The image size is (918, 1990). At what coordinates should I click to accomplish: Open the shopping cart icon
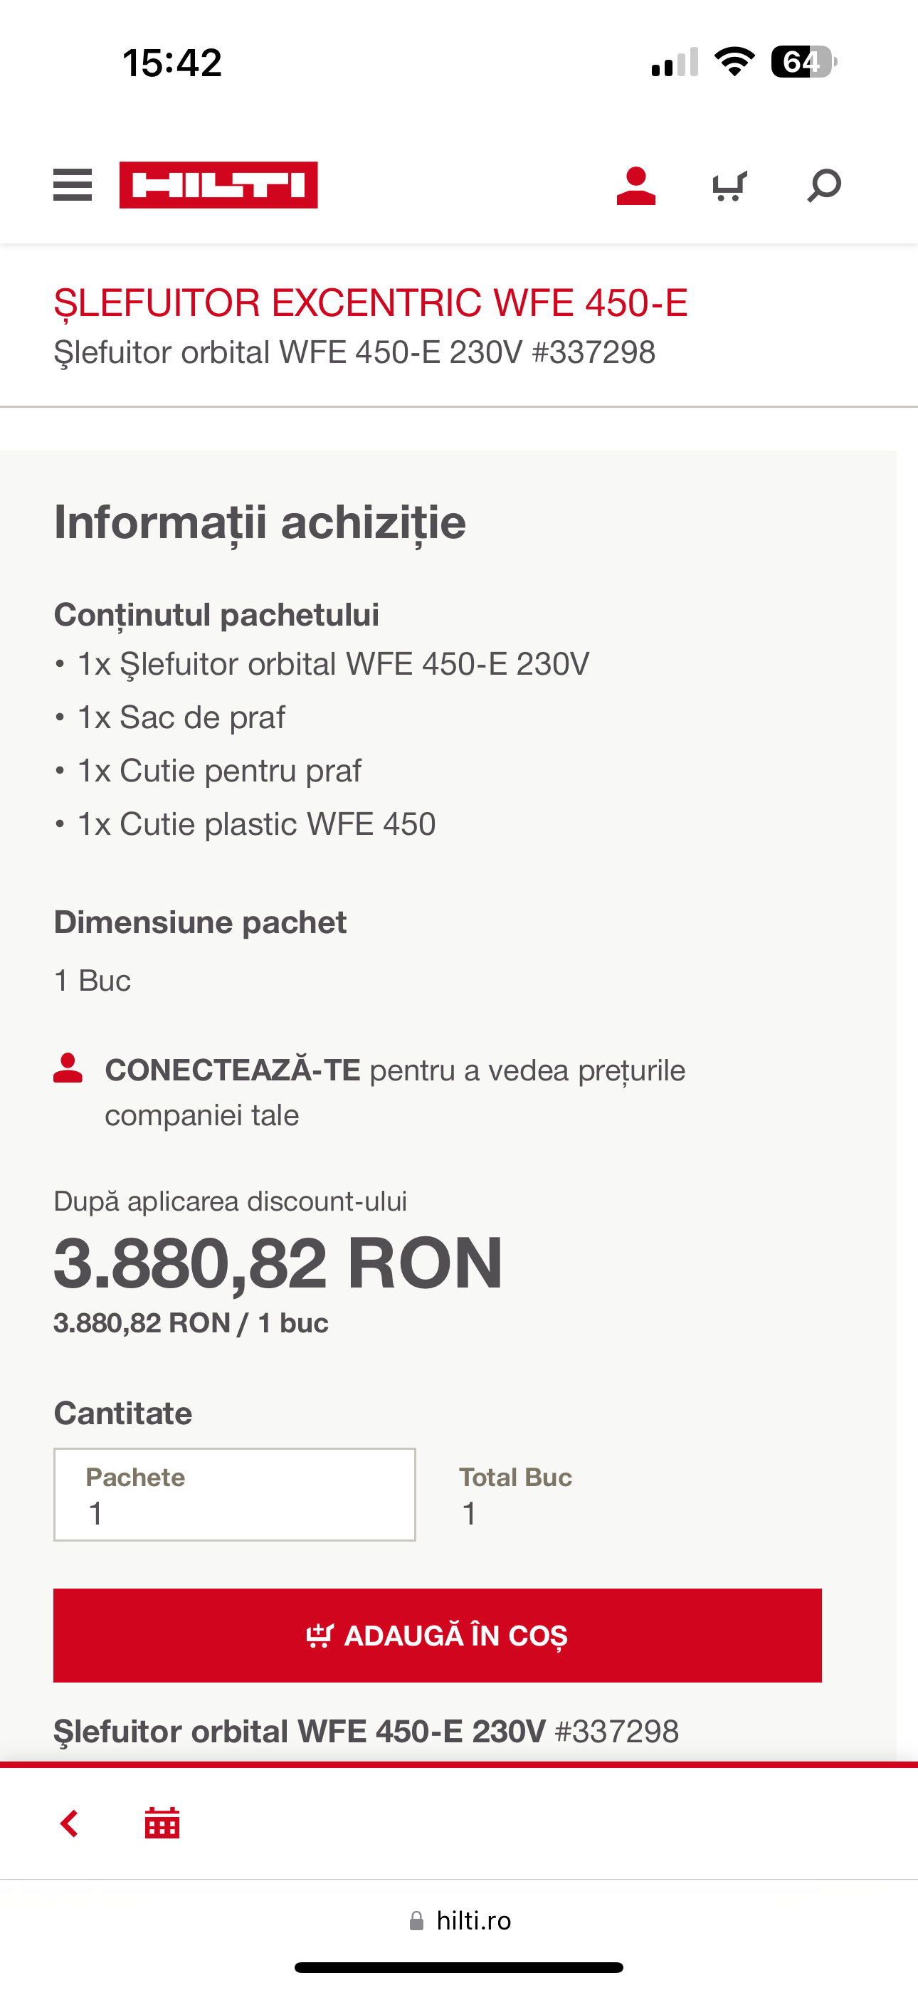729,185
